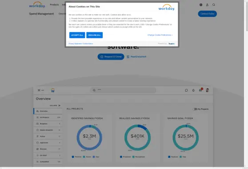Select Requests in the sidebar

point(48,124)
